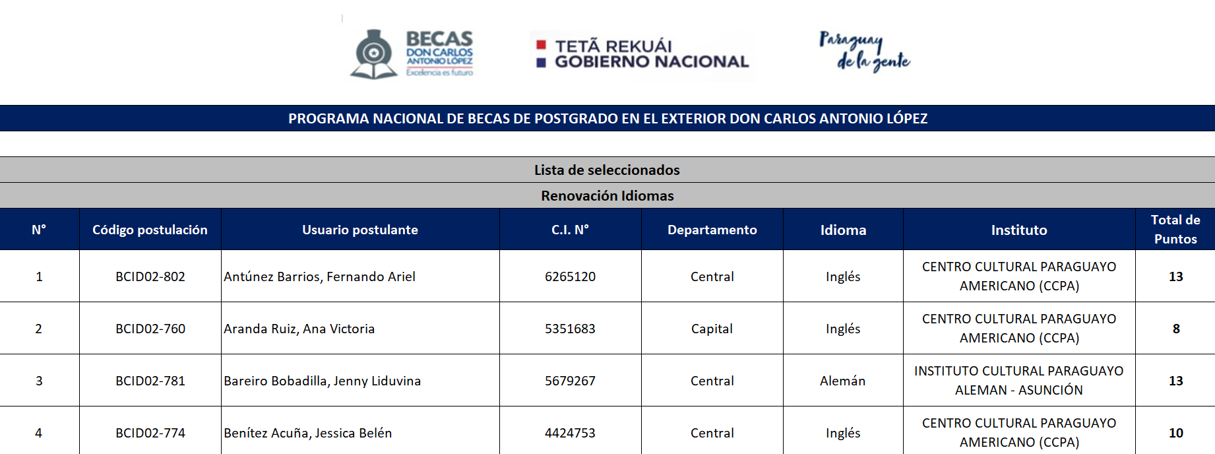Select the Renovación Idiomas subheading row
Viewport: 1215px width, 454px height.
[x=607, y=196]
